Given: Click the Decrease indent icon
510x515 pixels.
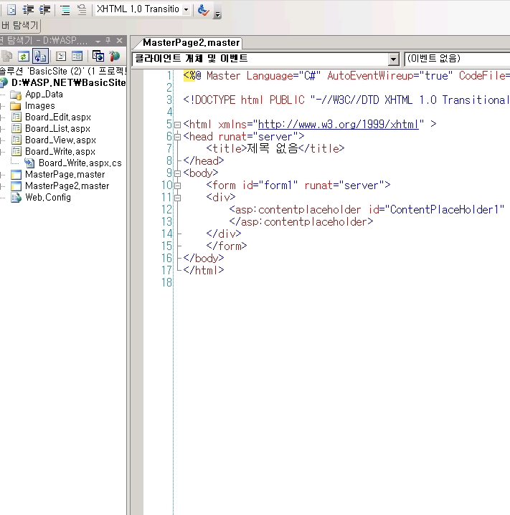Looking at the screenshot, I should [28, 10].
